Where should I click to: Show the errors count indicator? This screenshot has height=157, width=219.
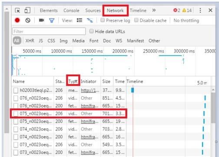[177, 10]
